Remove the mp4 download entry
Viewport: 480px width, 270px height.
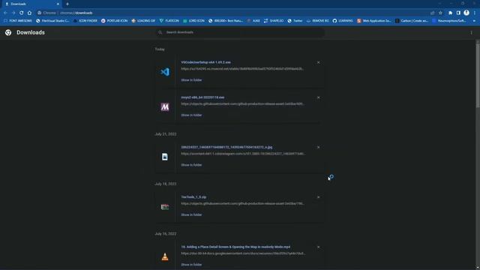318,247
